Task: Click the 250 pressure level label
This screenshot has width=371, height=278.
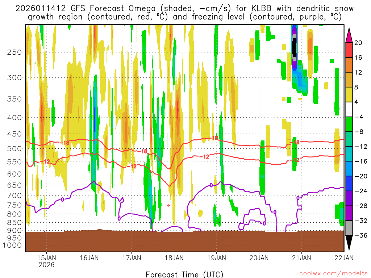Action: pyautogui.click(x=14, y=52)
